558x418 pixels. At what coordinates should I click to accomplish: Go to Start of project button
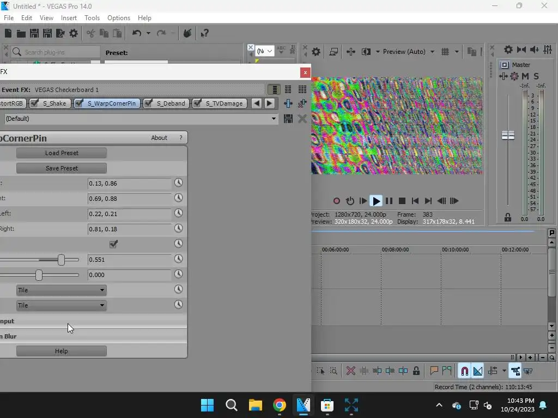click(x=415, y=201)
